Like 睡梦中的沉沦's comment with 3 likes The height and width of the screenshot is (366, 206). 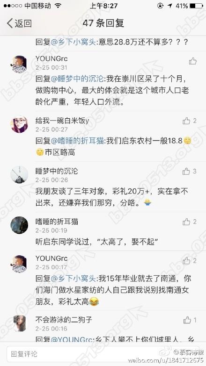click(186, 172)
